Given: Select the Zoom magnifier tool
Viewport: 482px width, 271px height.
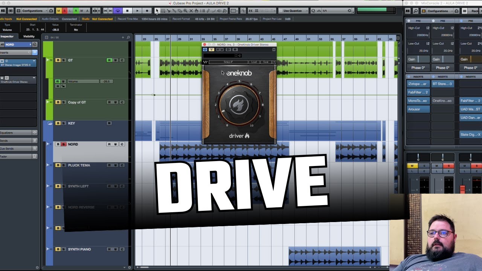Looking at the screenshot, I should pyautogui.click(x=185, y=11).
